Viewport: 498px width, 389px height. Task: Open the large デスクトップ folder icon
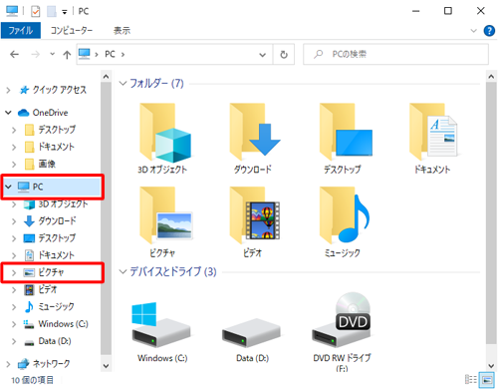pyautogui.click(x=346, y=132)
